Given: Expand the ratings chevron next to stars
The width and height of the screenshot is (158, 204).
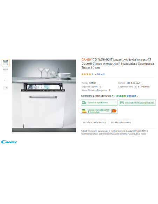Looking at the screenshot, I should 95,74.
